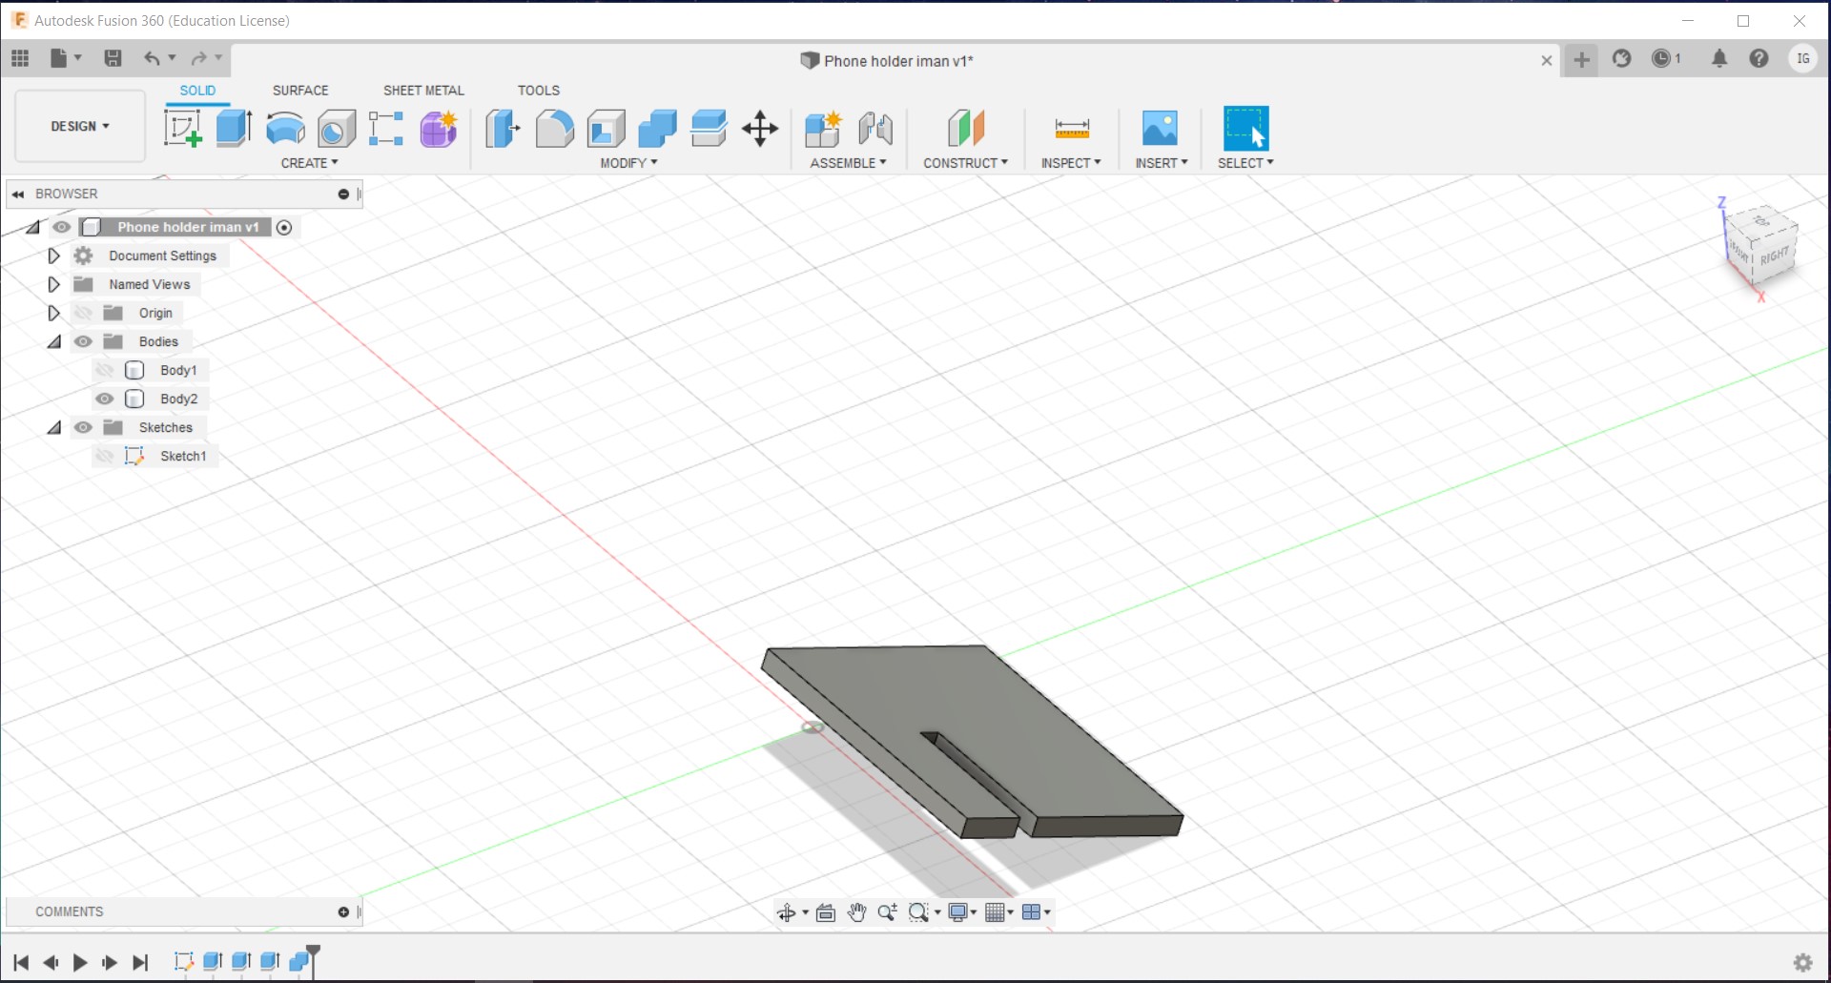This screenshot has width=1831, height=983.
Task: Open the CONSTRUCT dropdown menu
Action: (965, 163)
